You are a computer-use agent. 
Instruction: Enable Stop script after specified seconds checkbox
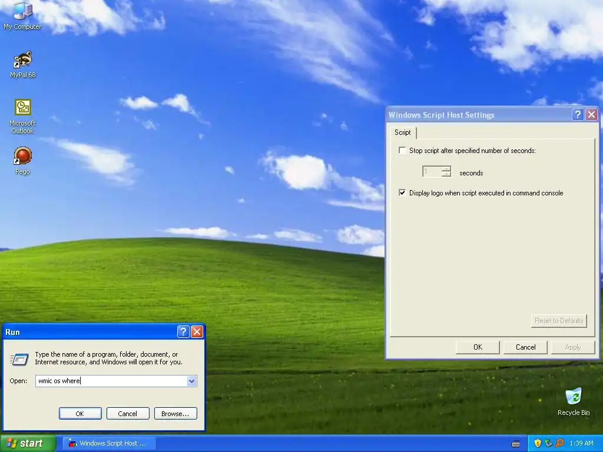point(402,150)
